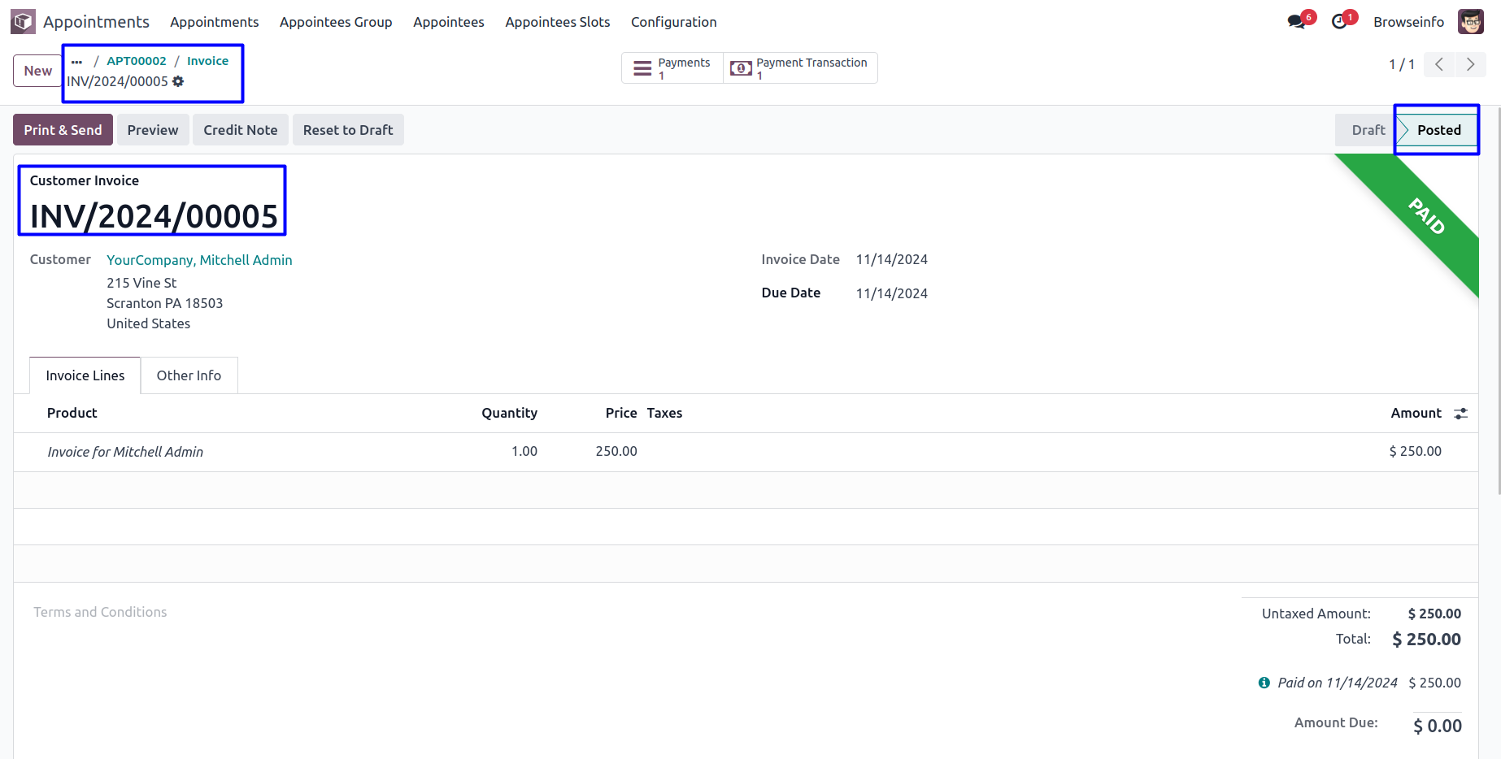Screen dimensions: 1501x759
Task: Open the Appointees Slots menu
Action: click(x=557, y=22)
